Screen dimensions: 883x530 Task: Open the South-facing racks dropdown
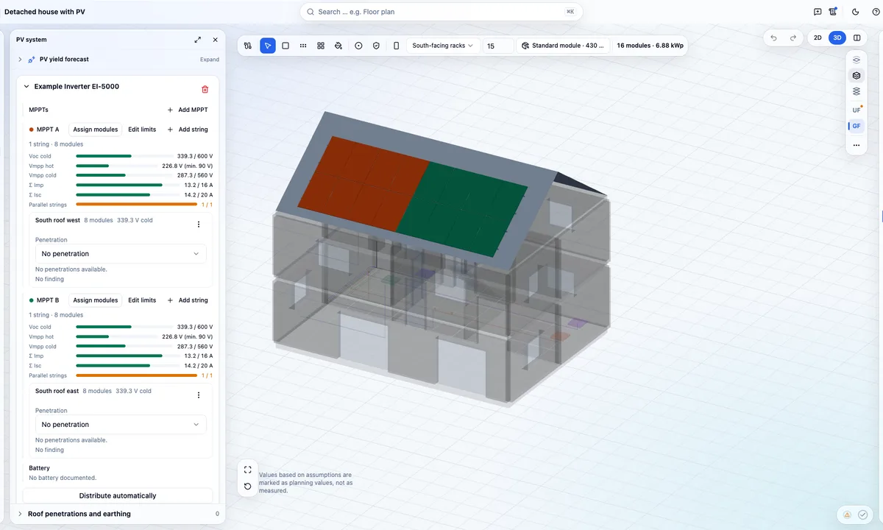pyautogui.click(x=443, y=46)
